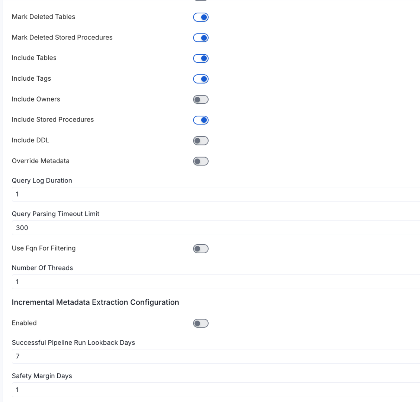Turn off Include Stored Procedures
The width and height of the screenshot is (420, 402).
(200, 120)
